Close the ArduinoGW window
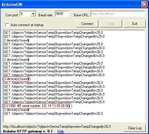The width and height of the screenshot is (149, 134). [144, 4]
